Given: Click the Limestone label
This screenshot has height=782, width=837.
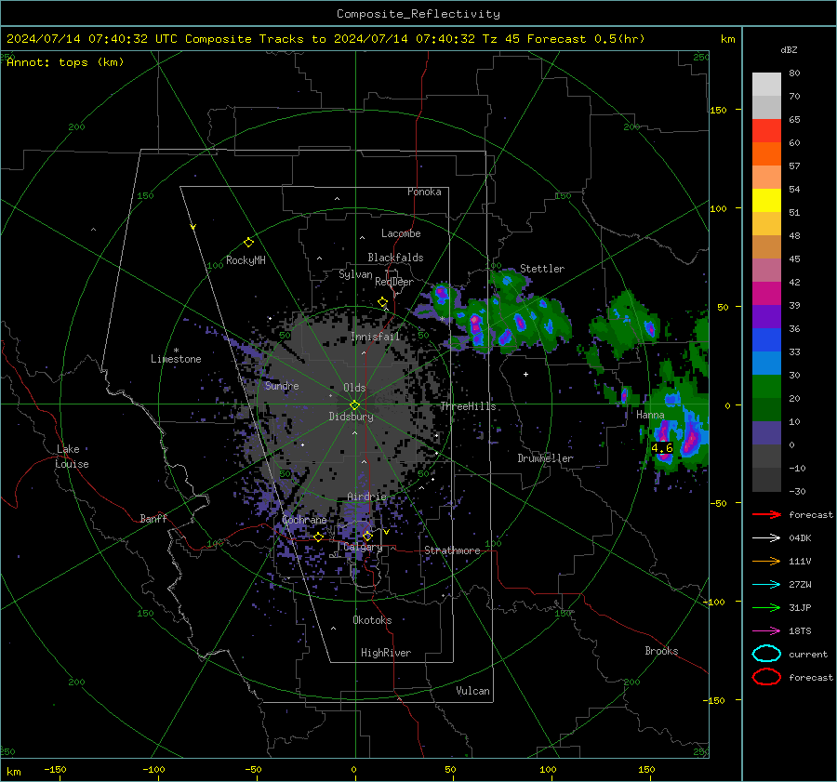Looking at the screenshot, I should 176,359.
